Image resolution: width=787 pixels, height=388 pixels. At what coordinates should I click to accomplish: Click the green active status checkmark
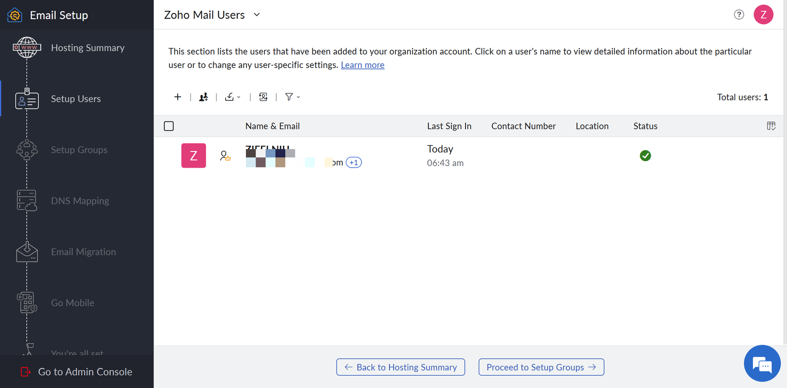[x=645, y=156]
